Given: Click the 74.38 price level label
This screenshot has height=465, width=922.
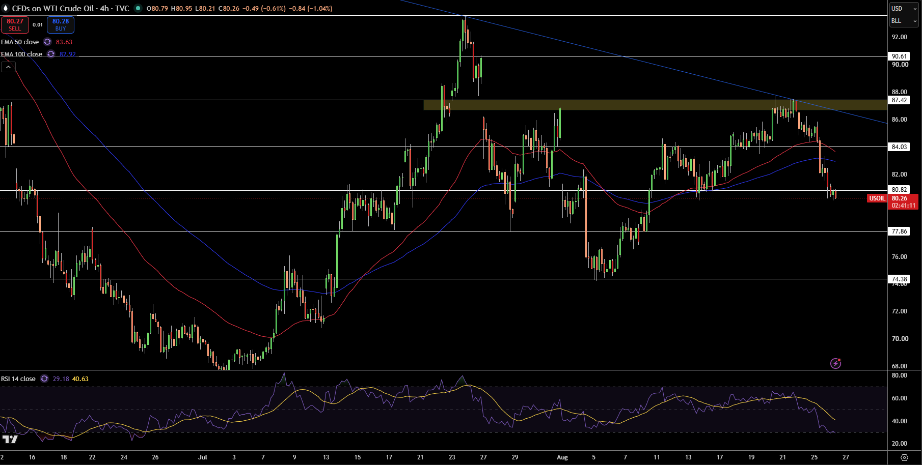Looking at the screenshot, I should point(899,279).
